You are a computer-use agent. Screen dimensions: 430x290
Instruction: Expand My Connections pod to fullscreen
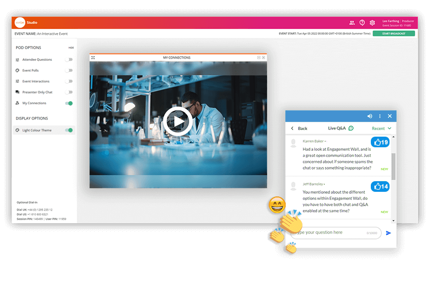click(x=93, y=58)
